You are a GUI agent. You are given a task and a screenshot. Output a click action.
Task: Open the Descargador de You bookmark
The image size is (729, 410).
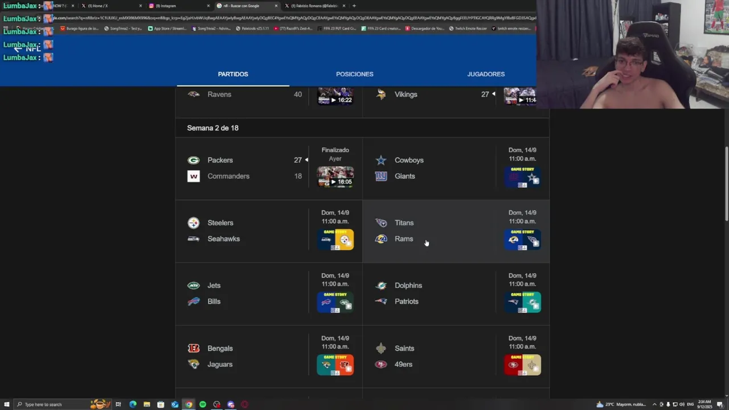tap(425, 28)
